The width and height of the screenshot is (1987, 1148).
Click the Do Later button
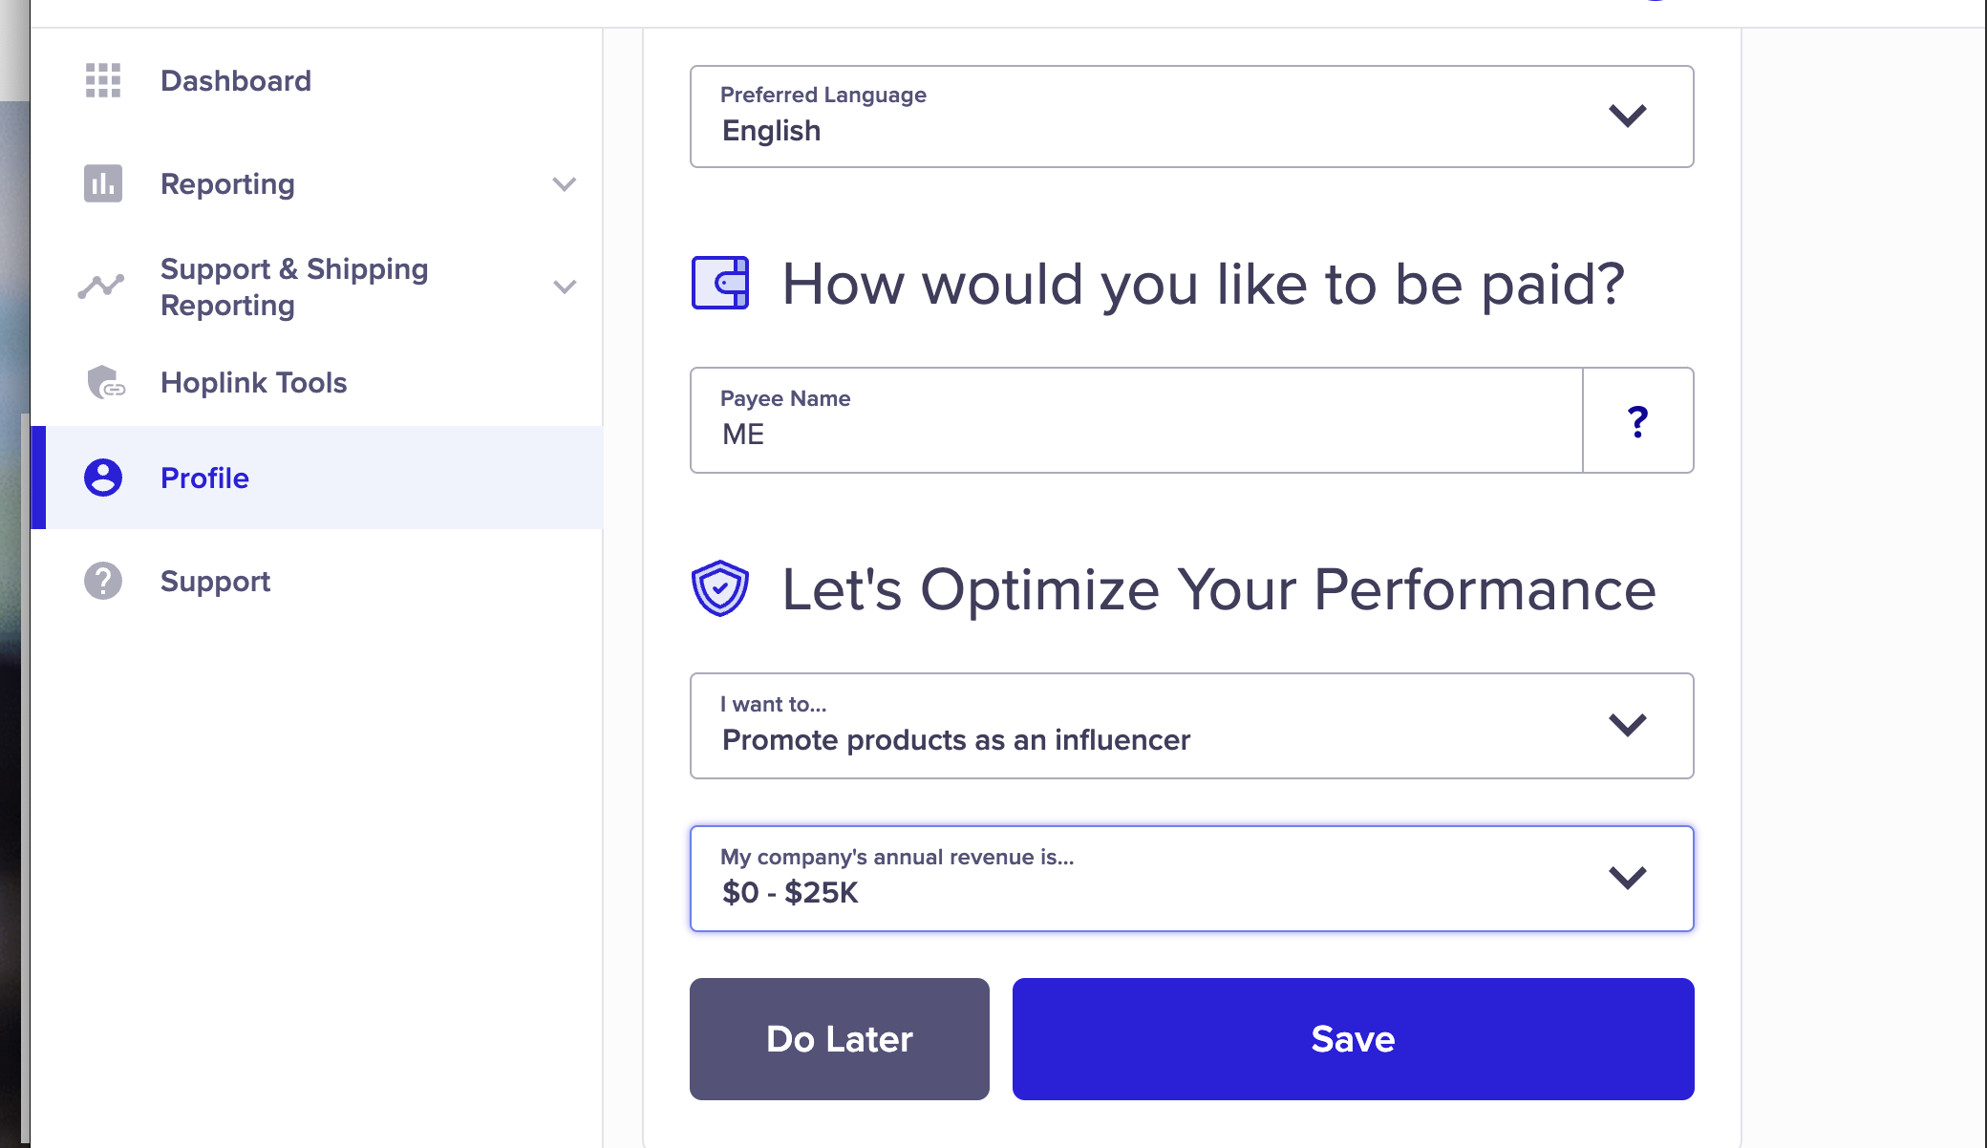[x=840, y=1039]
